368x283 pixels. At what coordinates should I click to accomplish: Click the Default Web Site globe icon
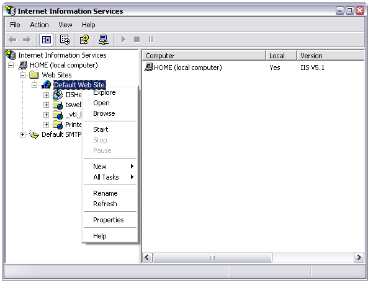click(47, 85)
